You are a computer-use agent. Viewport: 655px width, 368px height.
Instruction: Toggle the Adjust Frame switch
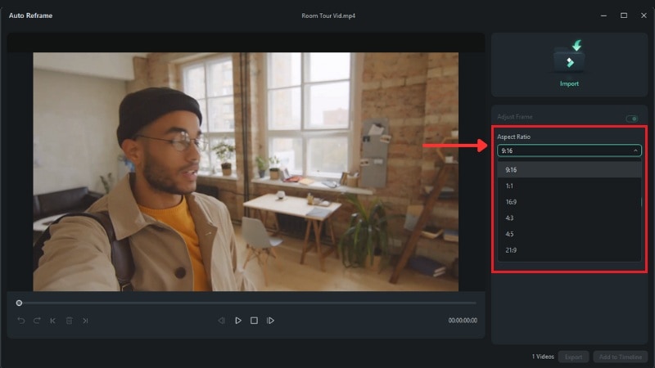[631, 119]
